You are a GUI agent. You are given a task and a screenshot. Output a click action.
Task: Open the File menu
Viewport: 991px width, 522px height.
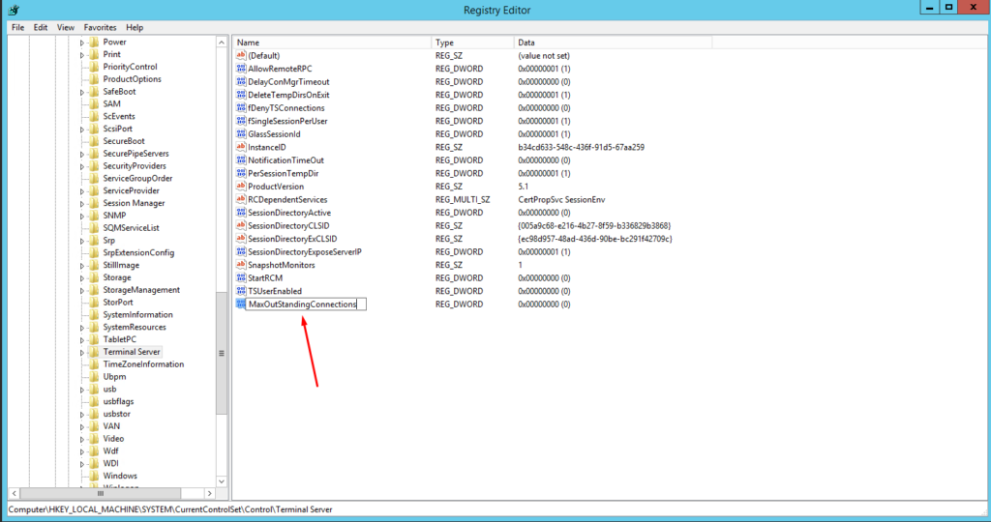coord(17,27)
